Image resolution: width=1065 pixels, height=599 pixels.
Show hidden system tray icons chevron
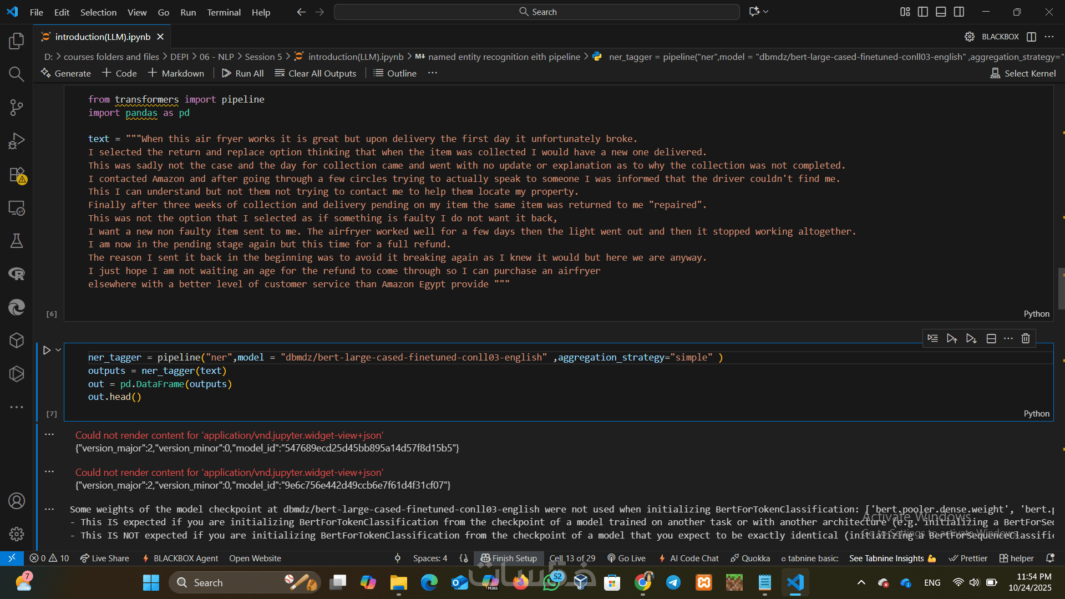click(861, 582)
